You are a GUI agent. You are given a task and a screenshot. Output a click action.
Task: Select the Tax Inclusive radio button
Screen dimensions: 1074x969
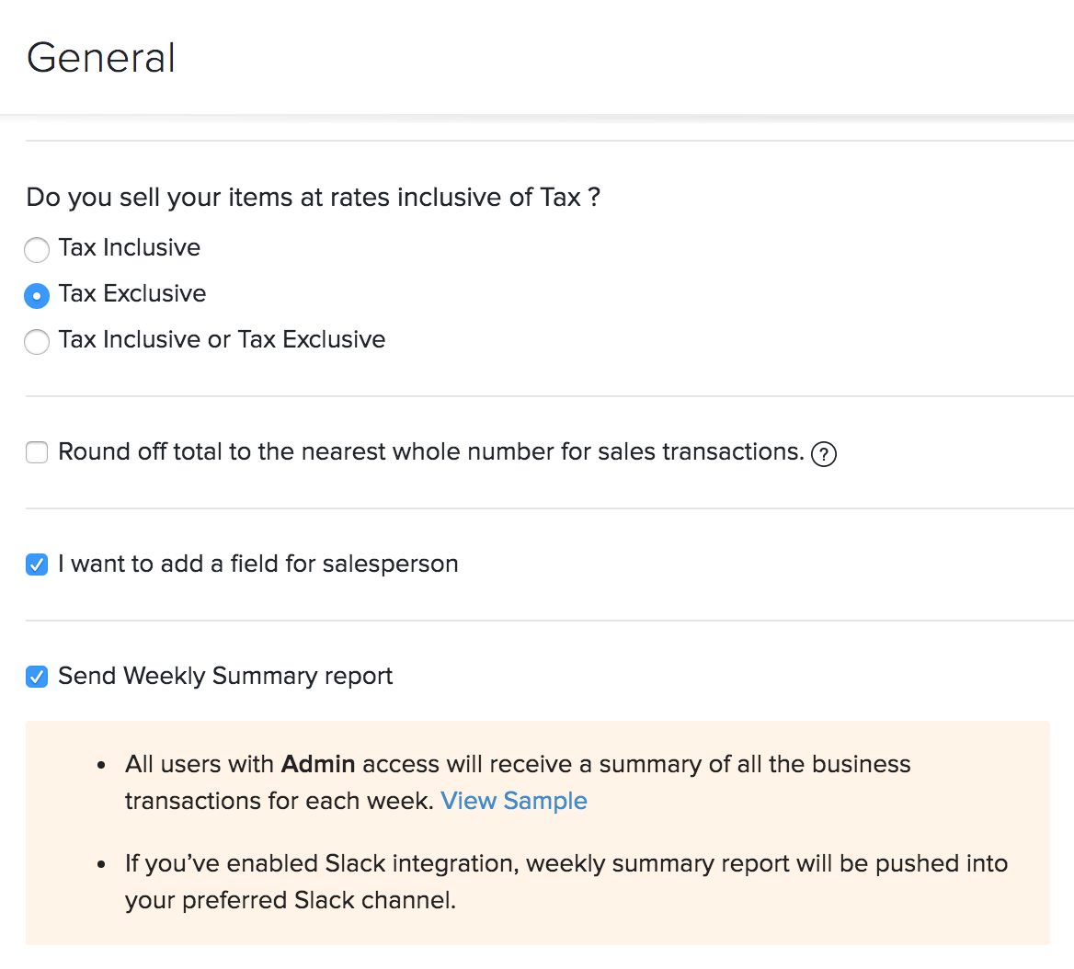click(x=37, y=250)
